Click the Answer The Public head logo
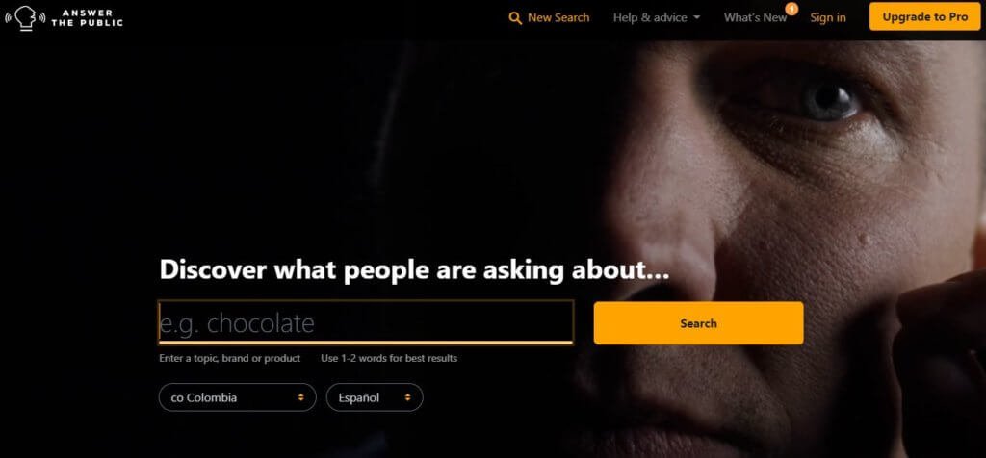This screenshot has height=458, width=986. click(25, 17)
